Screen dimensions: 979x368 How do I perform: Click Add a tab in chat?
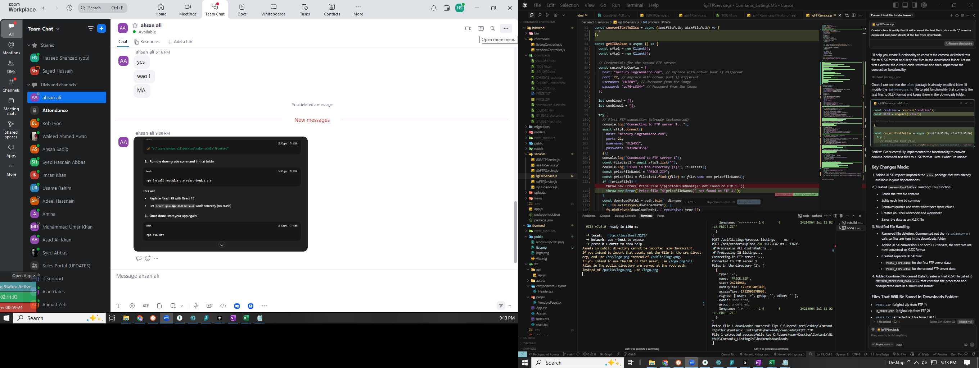click(x=180, y=42)
